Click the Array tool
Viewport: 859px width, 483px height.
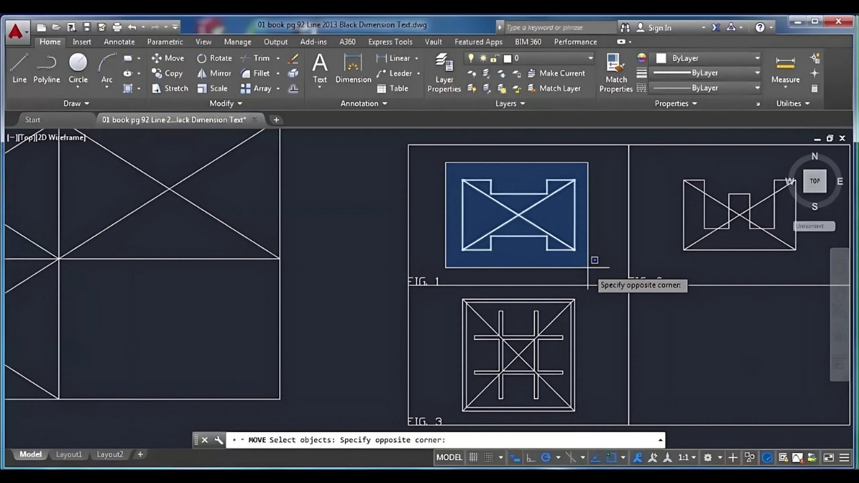point(256,88)
